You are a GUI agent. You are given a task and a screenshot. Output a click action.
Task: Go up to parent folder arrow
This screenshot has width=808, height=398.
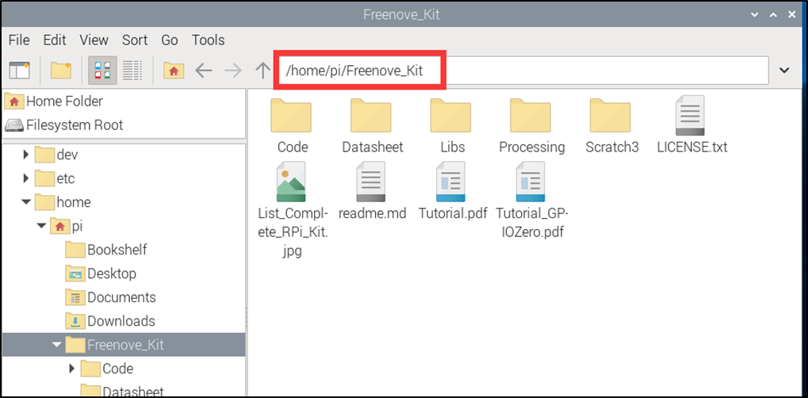point(263,71)
